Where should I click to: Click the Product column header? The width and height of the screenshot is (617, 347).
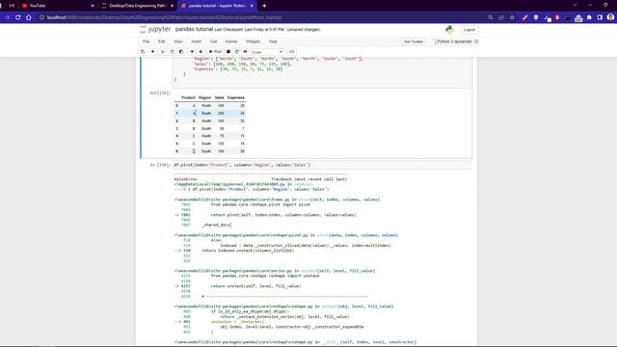tap(188, 97)
